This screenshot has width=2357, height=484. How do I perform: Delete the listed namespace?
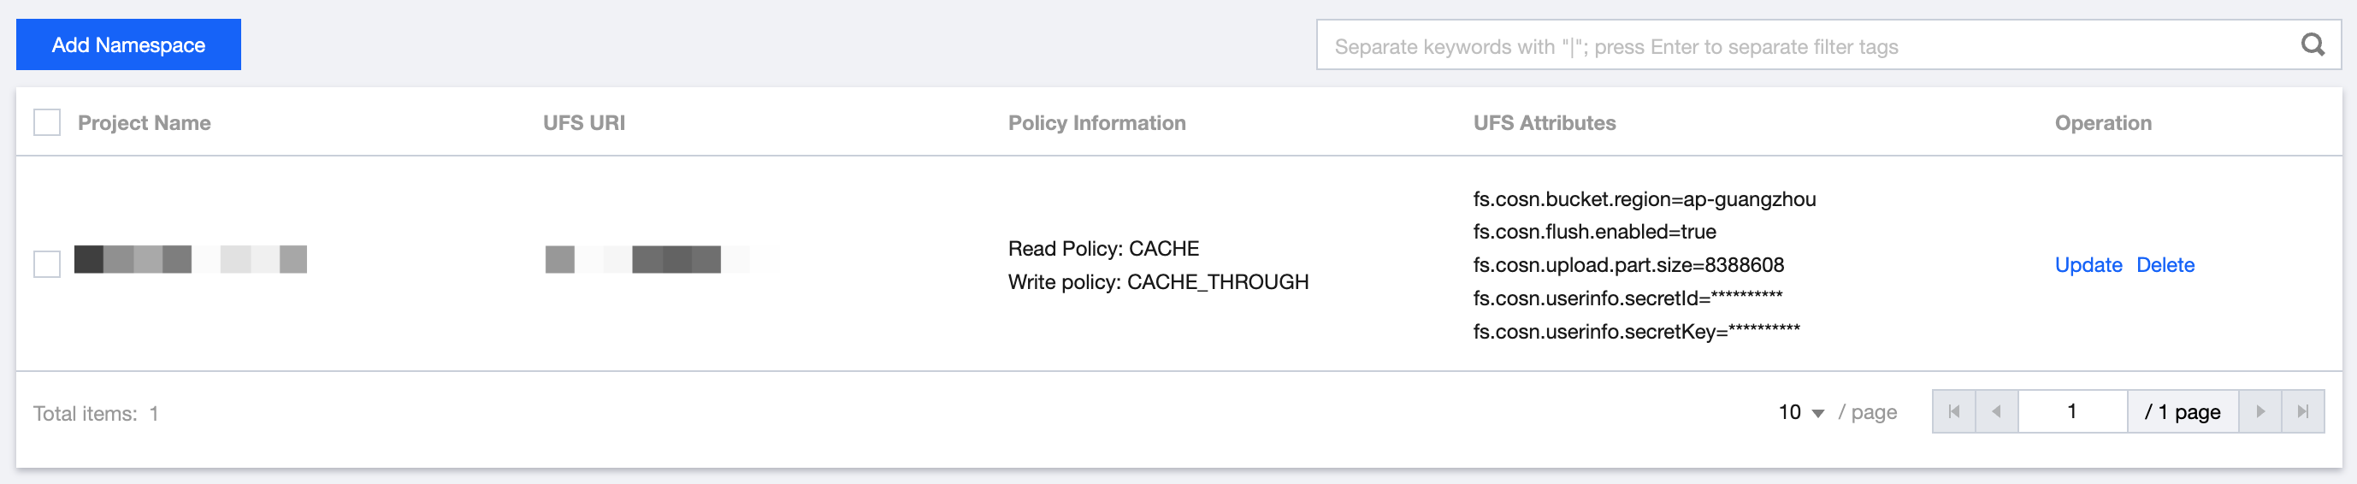coord(2165,265)
